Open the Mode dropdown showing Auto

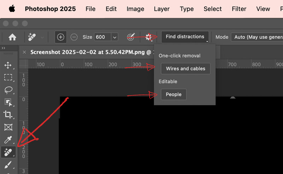click(257, 37)
